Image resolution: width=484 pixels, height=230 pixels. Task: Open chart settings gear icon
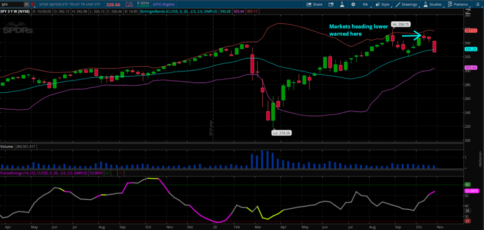353,4
